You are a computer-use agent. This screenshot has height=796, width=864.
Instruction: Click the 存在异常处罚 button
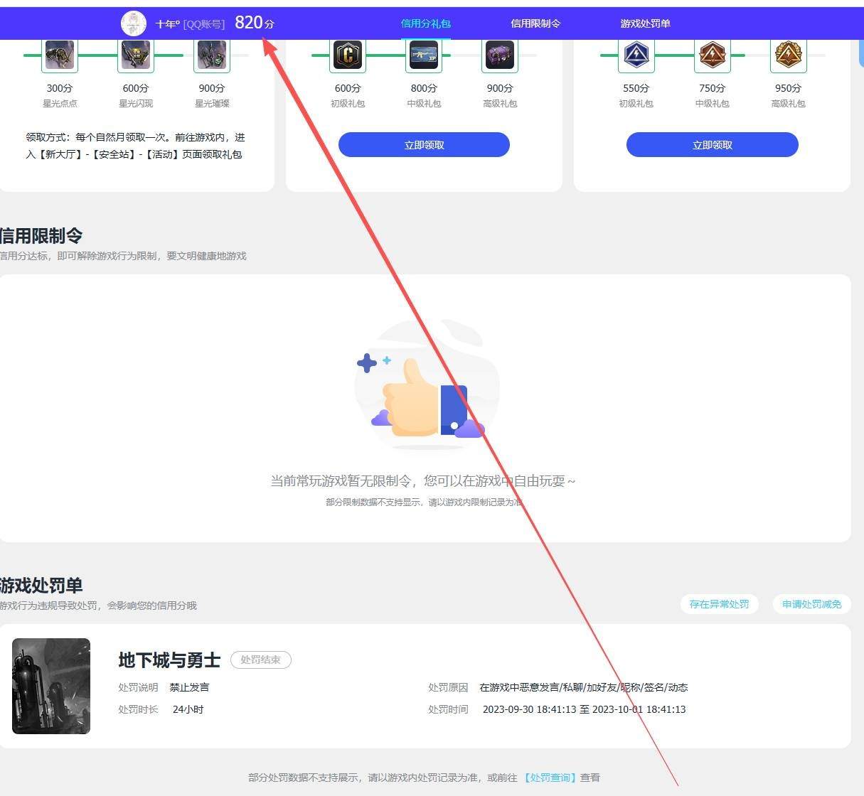pyautogui.click(x=719, y=604)
